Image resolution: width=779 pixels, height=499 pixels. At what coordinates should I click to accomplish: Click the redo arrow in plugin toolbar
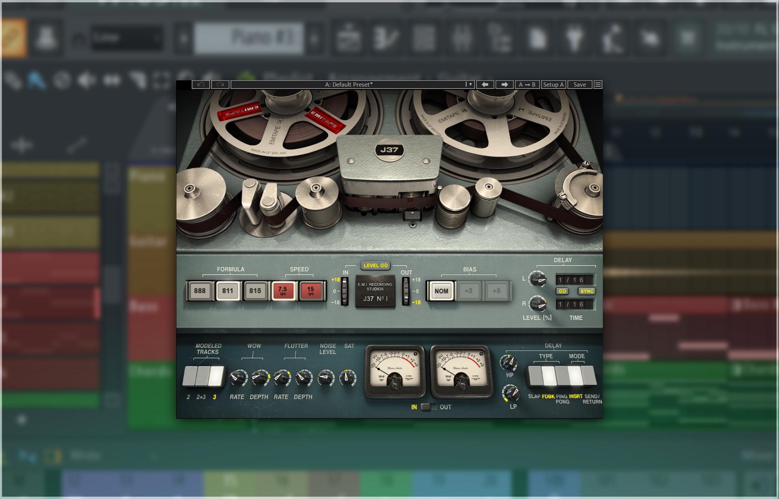click(220, 84)
